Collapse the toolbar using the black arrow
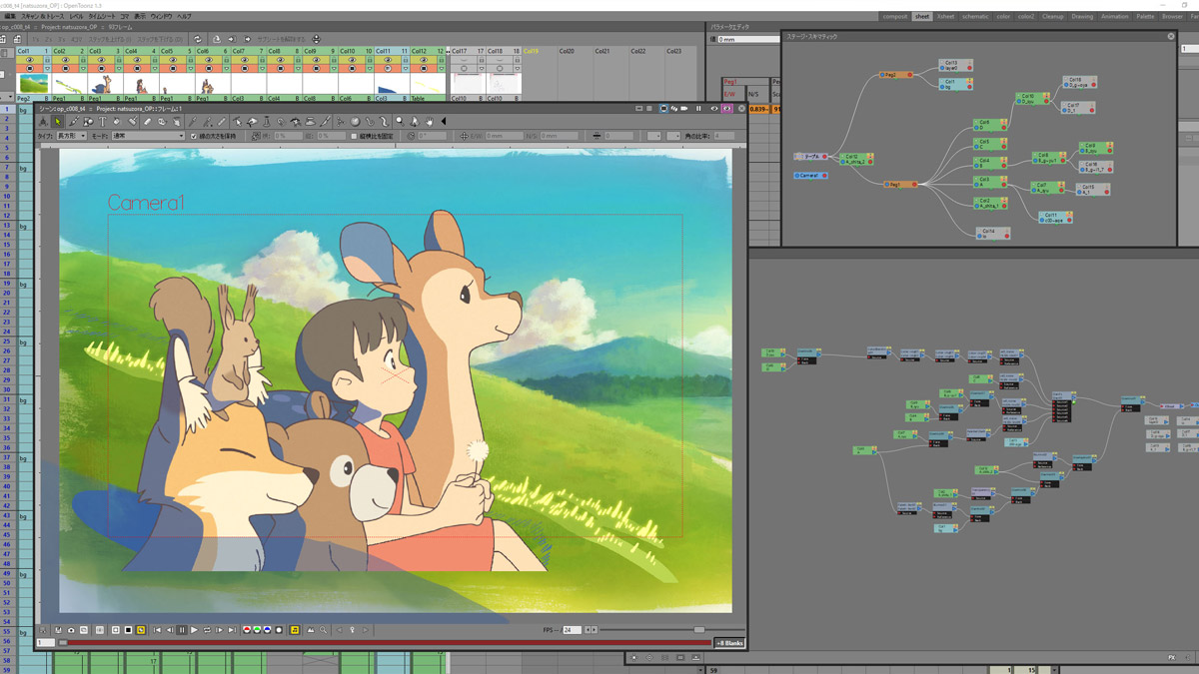This screenshot has height=674, width=1199. (444, 122)
